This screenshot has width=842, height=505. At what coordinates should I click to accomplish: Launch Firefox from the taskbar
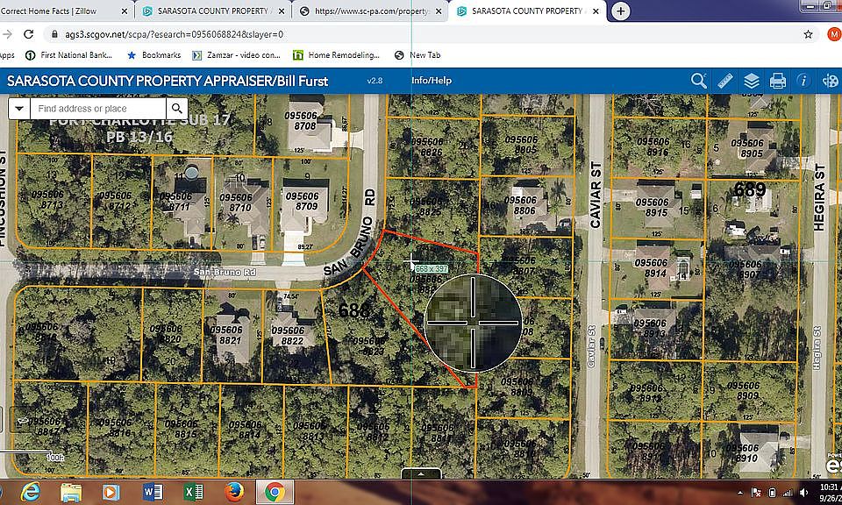point(233,491)
